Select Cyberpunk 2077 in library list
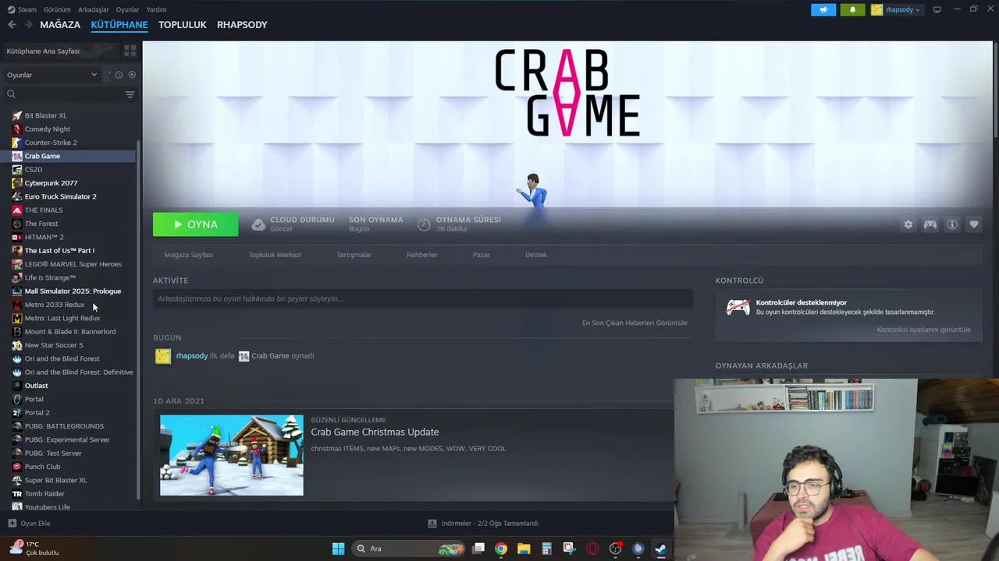Screen dimensions: 999x561 pyautogui.click(x=51, y=183)
